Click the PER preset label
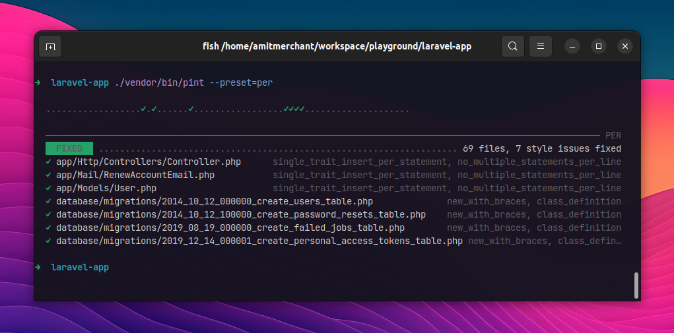The width and height of the screenshot is (674, 333). (613, 135)
